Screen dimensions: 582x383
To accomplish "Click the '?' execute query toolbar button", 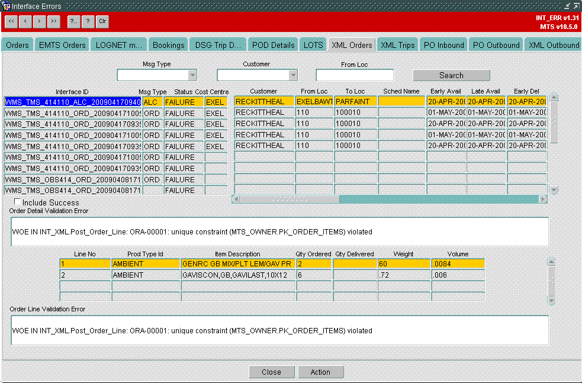I will [88, 21].
